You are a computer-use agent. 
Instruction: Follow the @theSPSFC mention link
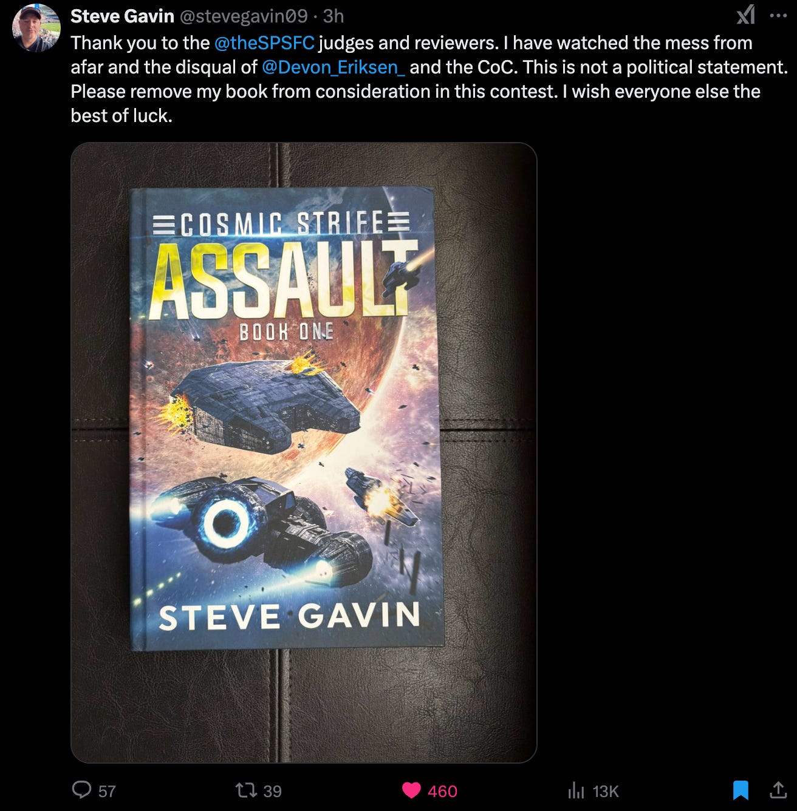pos(264,42)
